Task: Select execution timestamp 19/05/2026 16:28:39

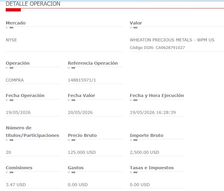Action: click(x=153, y=112)
